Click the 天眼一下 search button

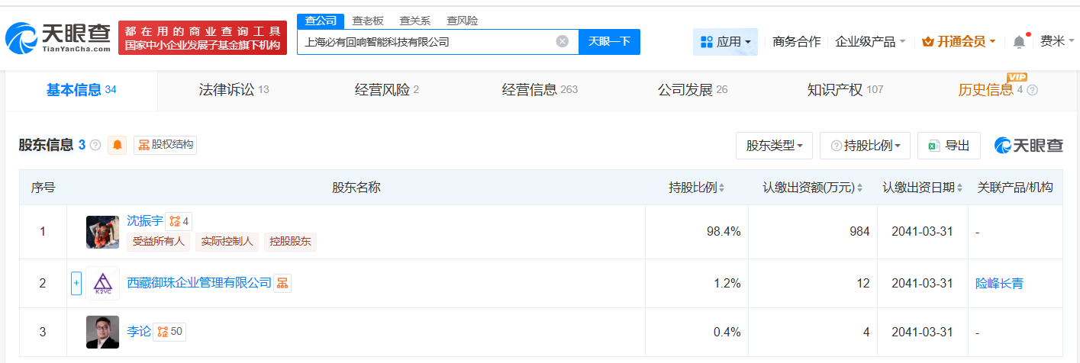point(609,42)
